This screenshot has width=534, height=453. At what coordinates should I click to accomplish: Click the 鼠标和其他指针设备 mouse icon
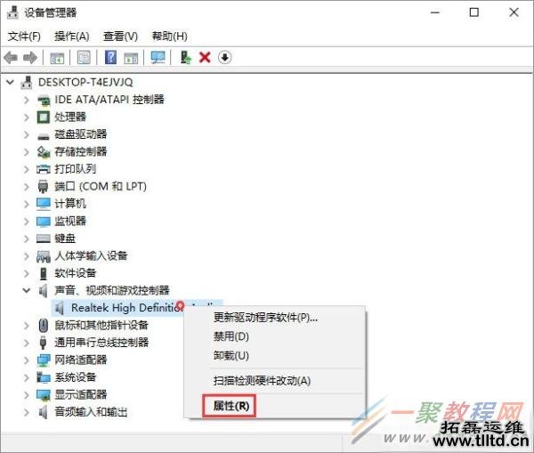point(44,325)
